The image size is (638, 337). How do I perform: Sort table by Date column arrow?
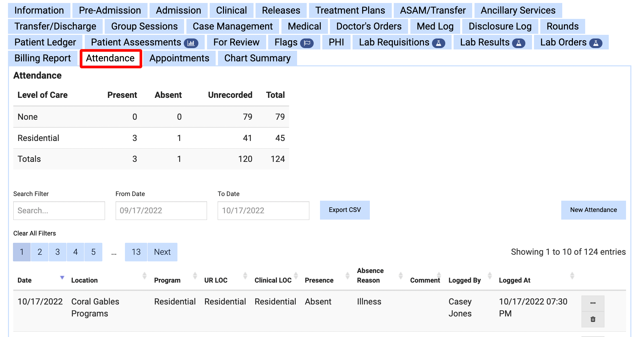click(62, 277)
